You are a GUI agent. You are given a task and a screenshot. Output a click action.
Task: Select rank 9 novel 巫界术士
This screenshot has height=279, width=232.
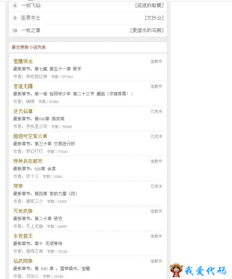click(31, 18)
